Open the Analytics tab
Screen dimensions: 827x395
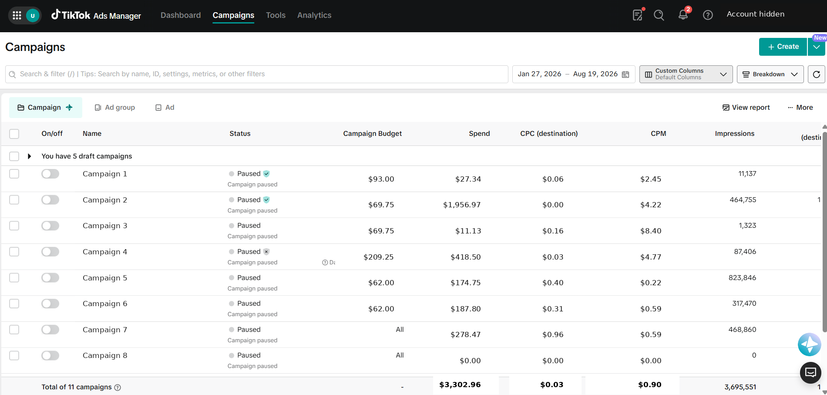point(314,15)
